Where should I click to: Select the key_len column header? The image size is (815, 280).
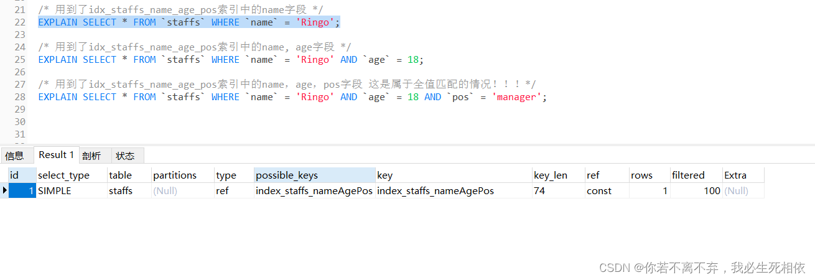[x=558, y=175]
